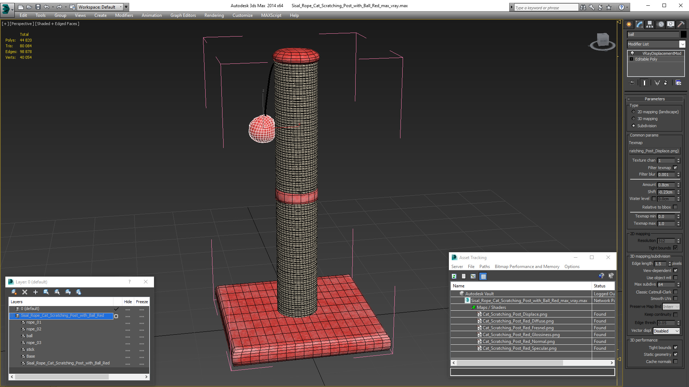This screenshot has width=689, height=387.
Task: Click the Pin Stack icon
Action: pyautogui.click(x=632, y=83)
